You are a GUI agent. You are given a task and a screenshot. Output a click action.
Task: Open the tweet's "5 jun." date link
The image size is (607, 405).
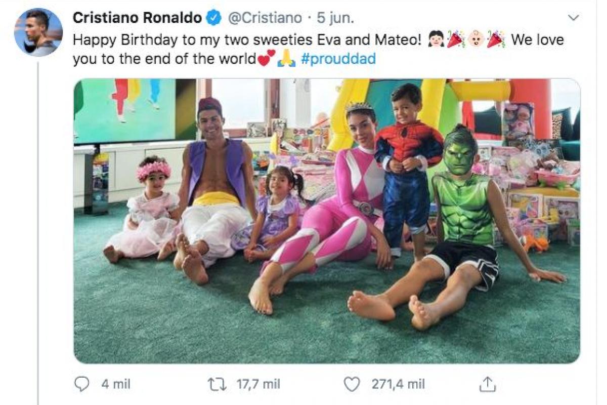coord(335,18)
